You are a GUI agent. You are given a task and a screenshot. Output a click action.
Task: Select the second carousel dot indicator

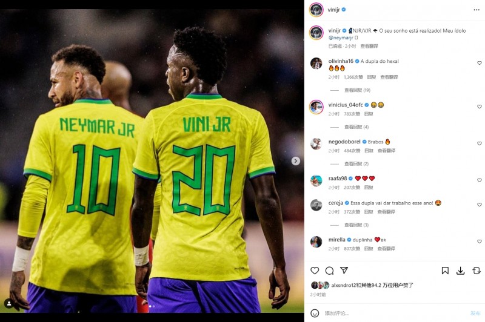[x=154, y=306]
